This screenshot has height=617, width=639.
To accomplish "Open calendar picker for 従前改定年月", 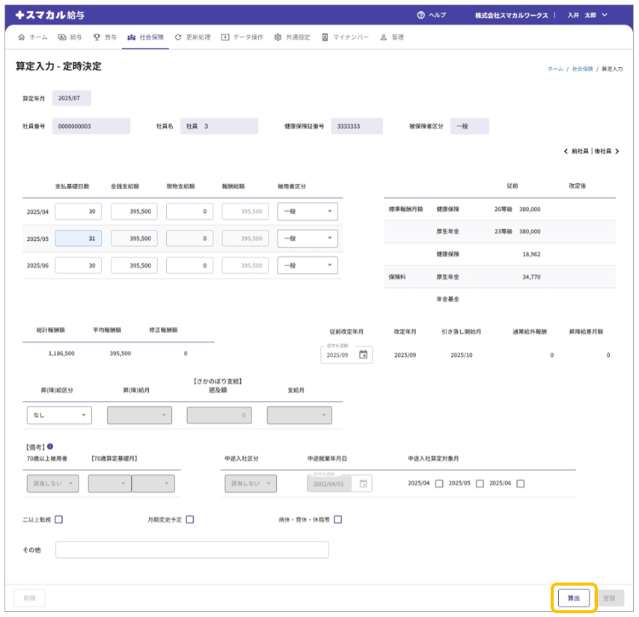I will 364,355.
